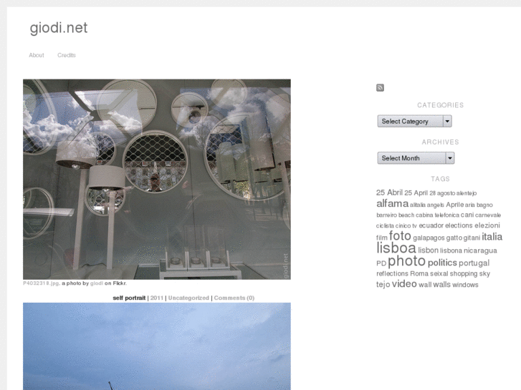Select the barreiro tag

(386, 215)
